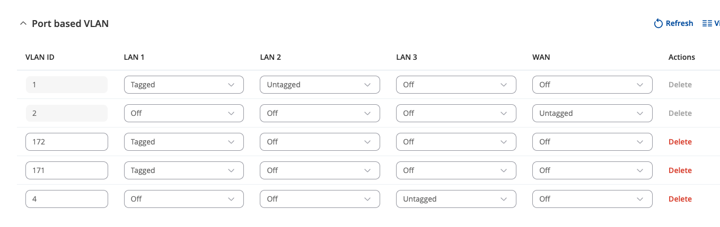Viewport: 720px width, 227px height.
Task: Open LAN 3 dropdown for VLAN 2
Action: click(x=456, y=113)
